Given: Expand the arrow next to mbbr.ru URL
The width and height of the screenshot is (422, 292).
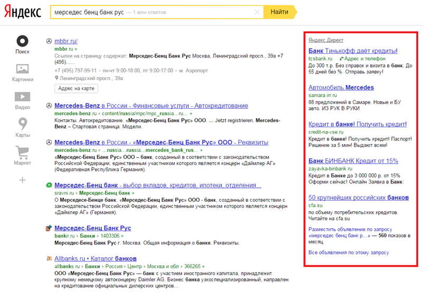Looking at the screenshot, I should tap(76, 49).
